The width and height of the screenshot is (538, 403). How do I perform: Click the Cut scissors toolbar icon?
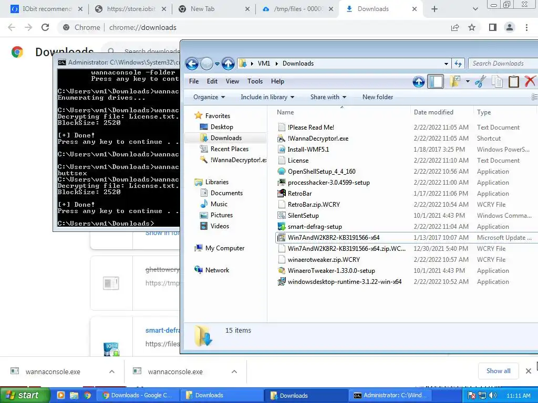(x=480, y=81)
